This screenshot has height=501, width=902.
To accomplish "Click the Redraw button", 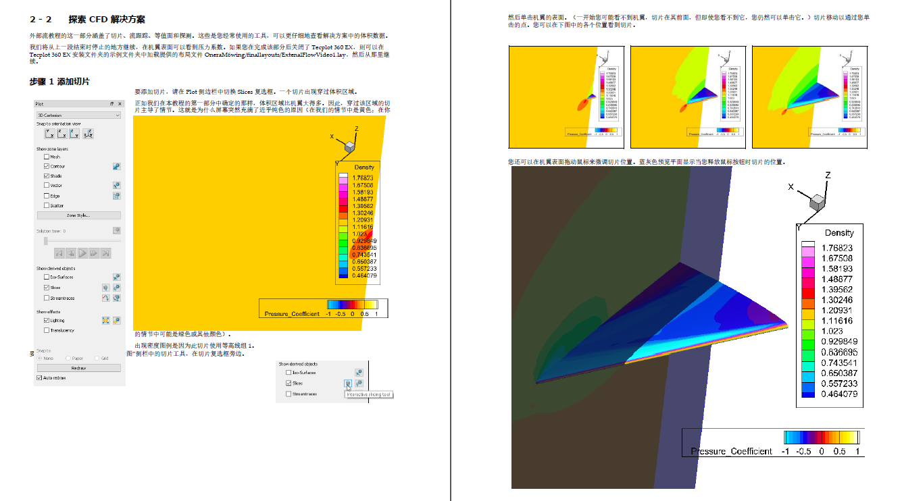I will click(79, 367).
